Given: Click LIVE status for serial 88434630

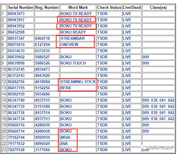Looking at the screenshot, I should (x=127, y=51).
